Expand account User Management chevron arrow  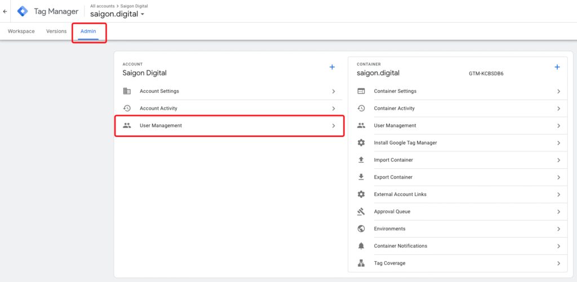tap(334, 126)
